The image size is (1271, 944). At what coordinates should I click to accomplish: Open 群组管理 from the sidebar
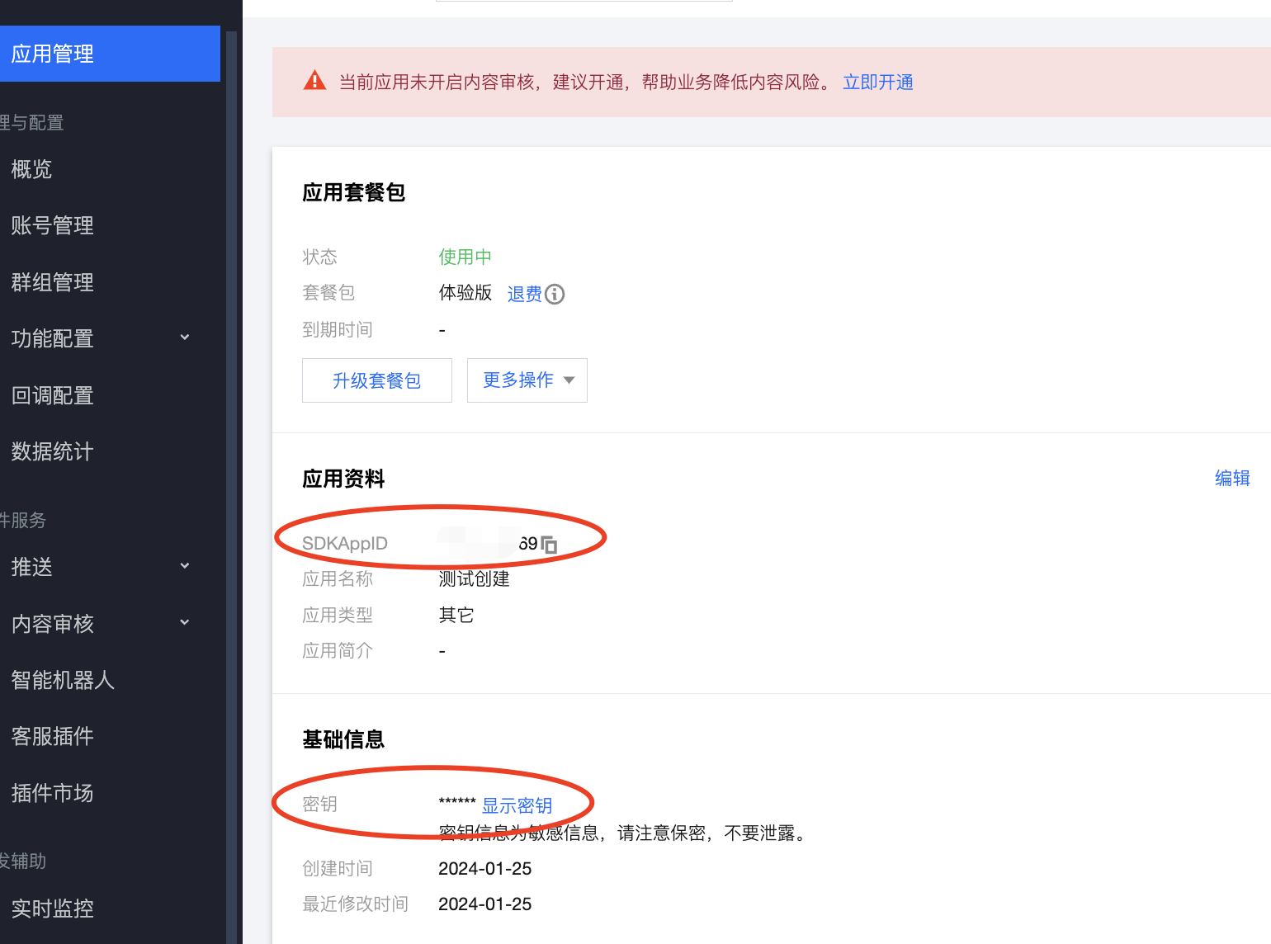pyautogui.click(x=53, y=282)
